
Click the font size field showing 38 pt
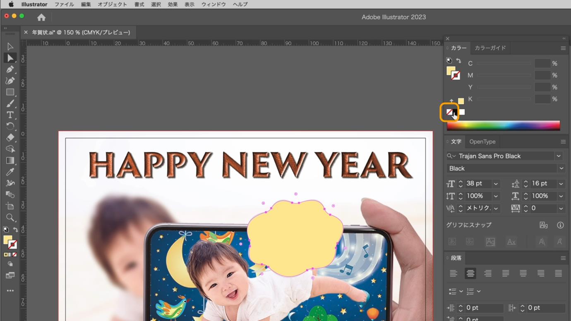[479, 184]
